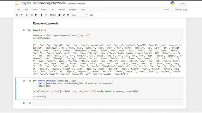This screenshot has height=113, width=202.
Task: Run the selected cell
Action: (53, 15)
